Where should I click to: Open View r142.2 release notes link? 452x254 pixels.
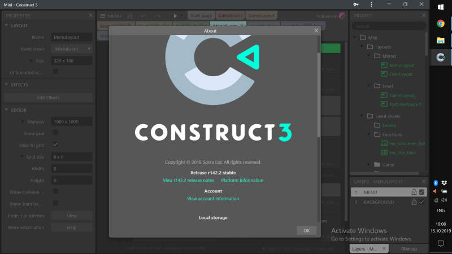click(x=189, y=180)
